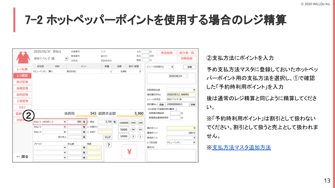Open the 支払い1 HPBポイント payment method dropdown
This screenshot has height=188, width=335.
pos(65,122)
